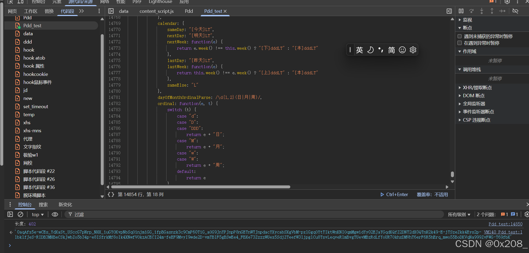
Task: Pretty print the code with braces icon
Action: click(111, 194)
